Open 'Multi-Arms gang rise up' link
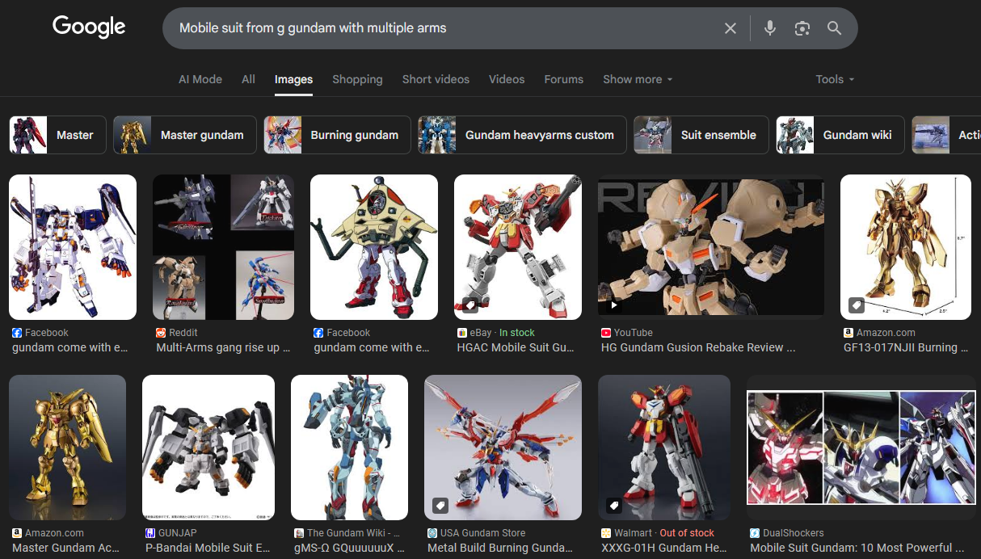This screenshot has width=981, height=559. tap(223, 347)
